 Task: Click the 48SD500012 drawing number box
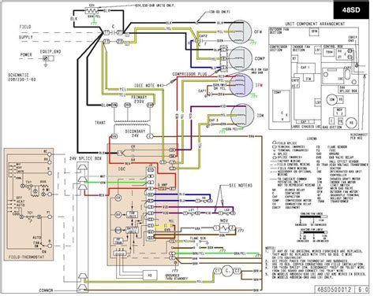[x=335, y=290]
